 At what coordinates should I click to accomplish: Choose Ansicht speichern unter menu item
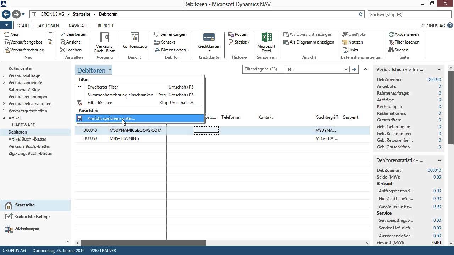(140, 118)
